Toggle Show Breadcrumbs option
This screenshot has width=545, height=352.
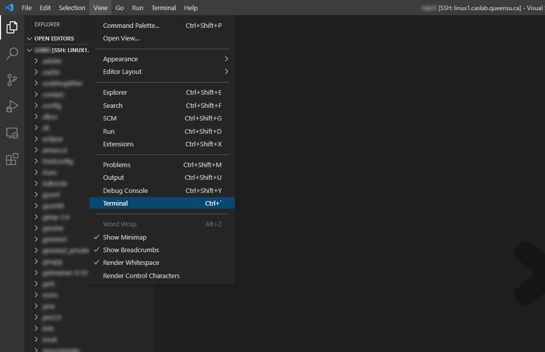pyautogui.click(x=162, y=250)
